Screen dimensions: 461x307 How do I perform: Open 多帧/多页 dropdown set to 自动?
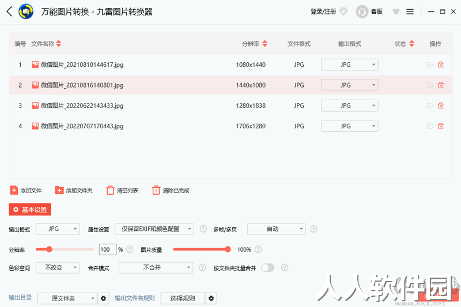(x=277, y=229)
